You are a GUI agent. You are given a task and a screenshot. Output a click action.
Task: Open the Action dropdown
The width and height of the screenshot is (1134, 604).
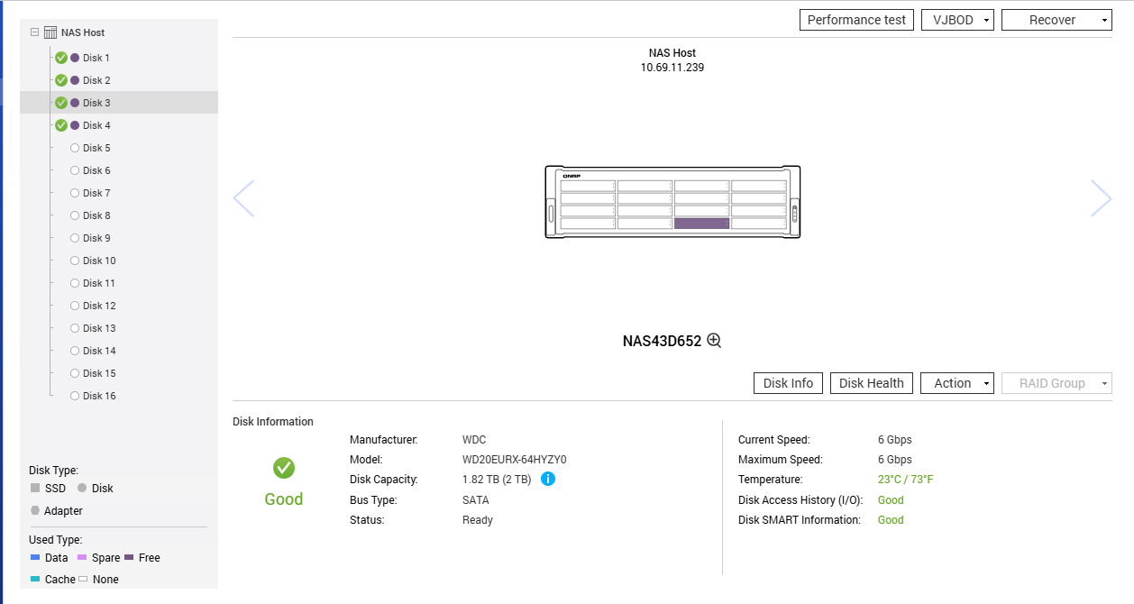click(957, 383)
